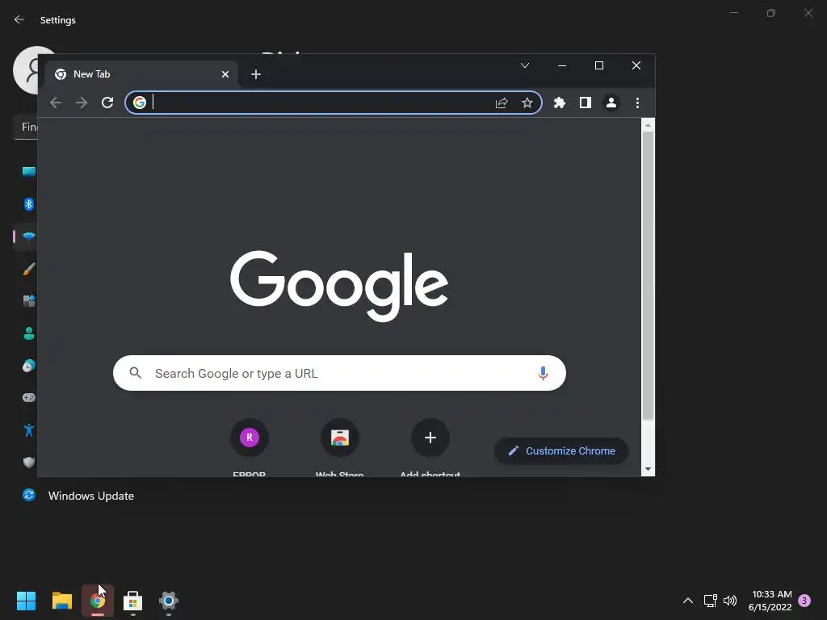
Task: Show hidden system tray icons
Action: [688, 601]
